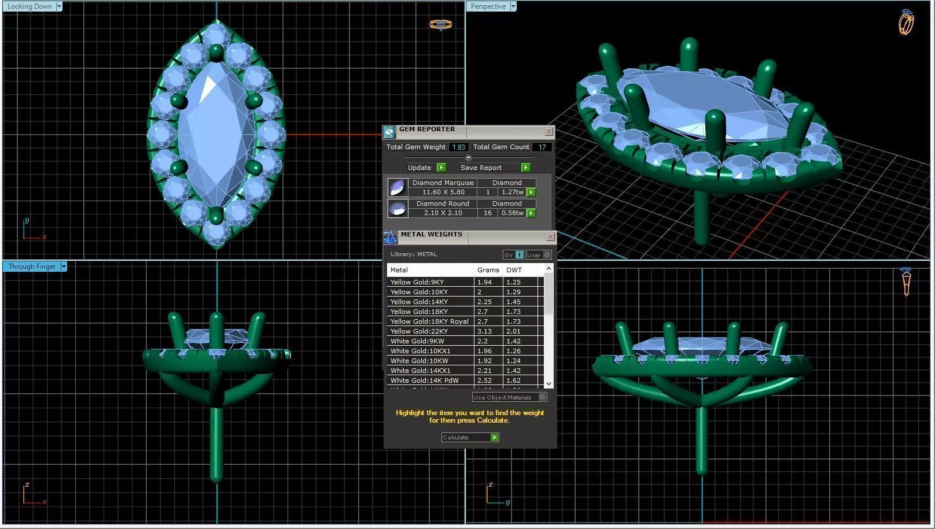Click the 0.56tw weight value
Image resolution: width=935 pixels, height=529 pixels.
[512, 213]
